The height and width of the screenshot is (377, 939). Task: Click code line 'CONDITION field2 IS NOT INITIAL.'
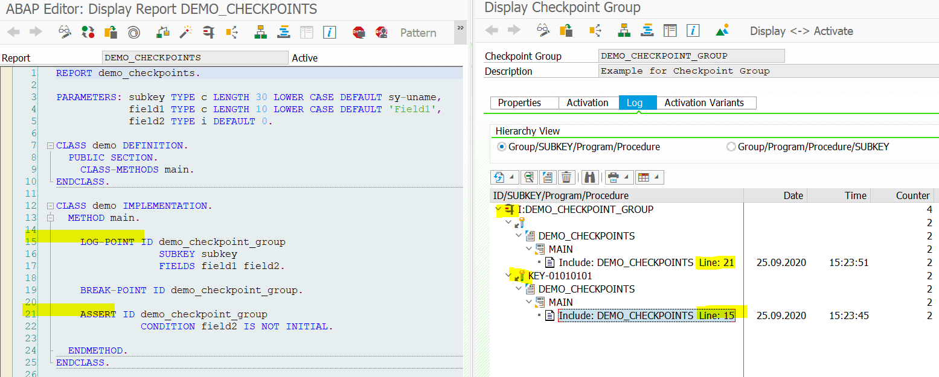tap(237, 326)
